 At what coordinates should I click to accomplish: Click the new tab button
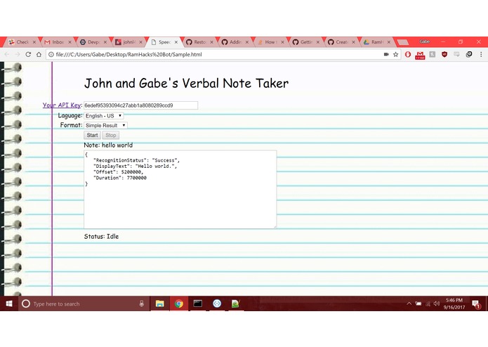(403, 42)
